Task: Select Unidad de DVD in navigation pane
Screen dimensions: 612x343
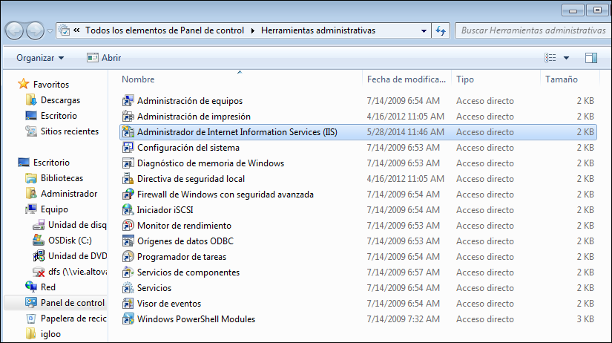Action: click(x=77, y=256)
